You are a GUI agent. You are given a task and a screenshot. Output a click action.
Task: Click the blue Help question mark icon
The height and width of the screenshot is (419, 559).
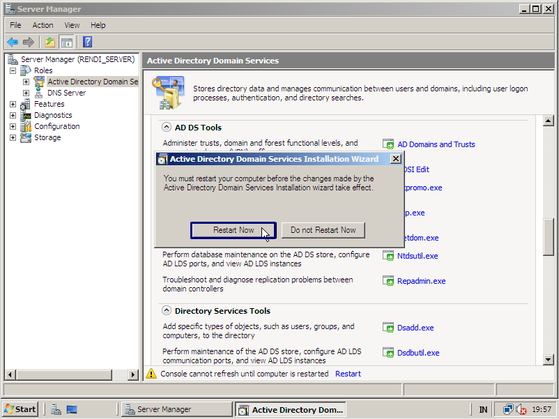click(87, 42)
